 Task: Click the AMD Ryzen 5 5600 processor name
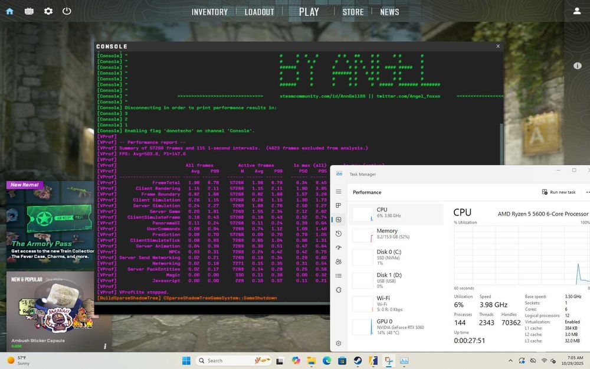tap(543, 214)
